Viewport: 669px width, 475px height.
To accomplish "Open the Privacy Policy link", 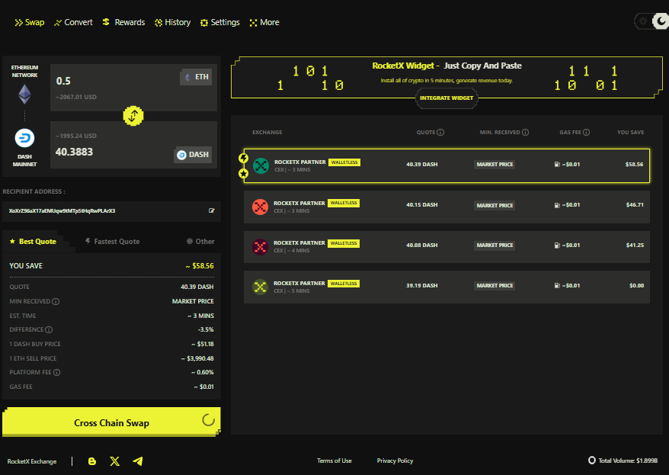I will coord(395,461).
